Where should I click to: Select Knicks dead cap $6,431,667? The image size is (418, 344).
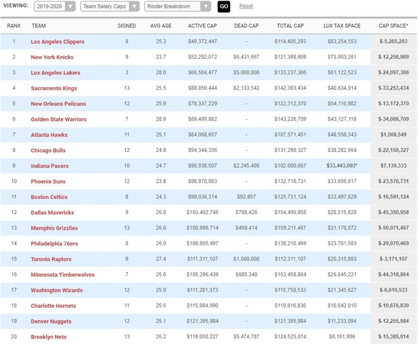click(246, 57)
